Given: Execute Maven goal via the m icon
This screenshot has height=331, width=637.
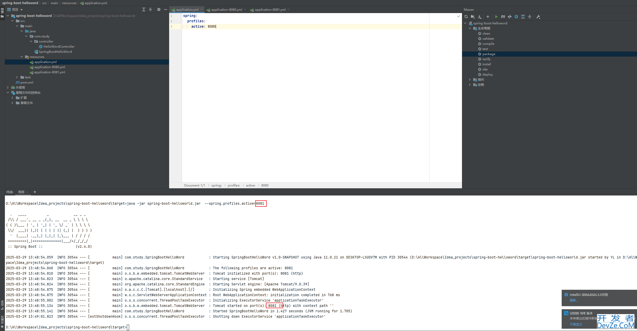Looking at the screenshot, I should tap(503, 17).
